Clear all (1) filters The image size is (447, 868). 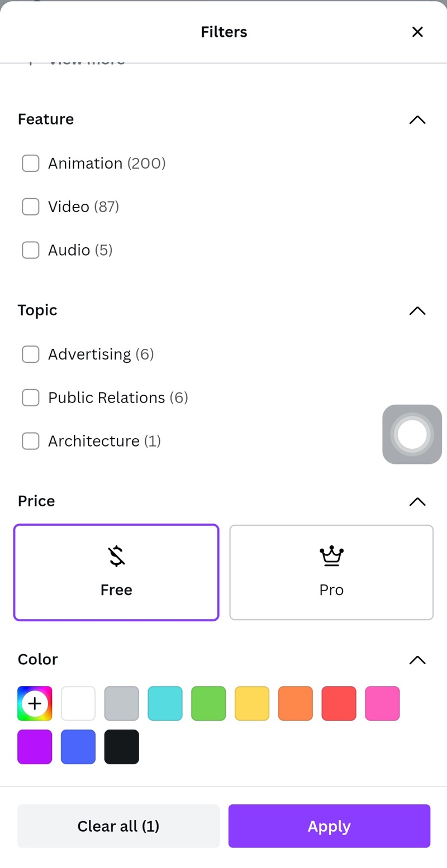click(118, 826)
